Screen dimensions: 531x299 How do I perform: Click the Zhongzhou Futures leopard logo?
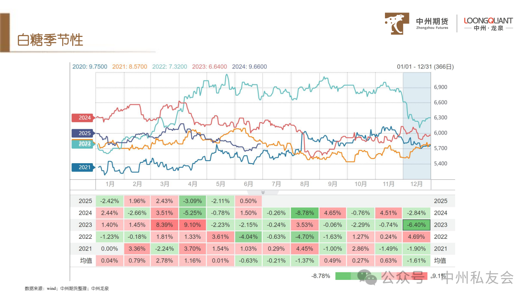tap(397, 24)
